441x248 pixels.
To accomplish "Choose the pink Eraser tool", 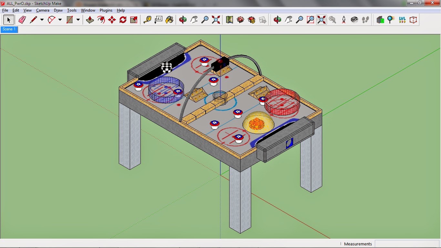I will [x=22, y=20].
